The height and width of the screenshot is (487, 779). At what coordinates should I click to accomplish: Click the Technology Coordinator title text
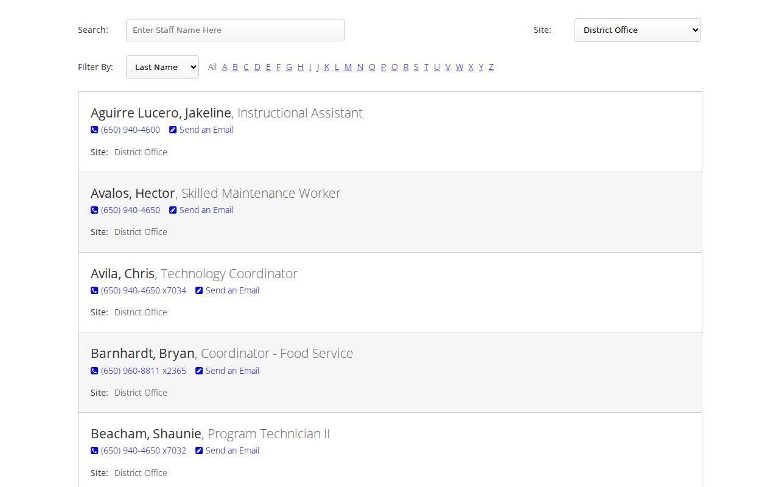tap(229, 274)
